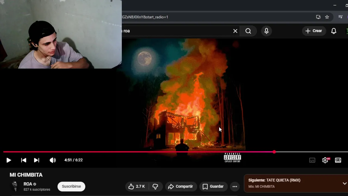Mute the video volume
This screenshot has height=196, width=348.
(x=52, y=160)
